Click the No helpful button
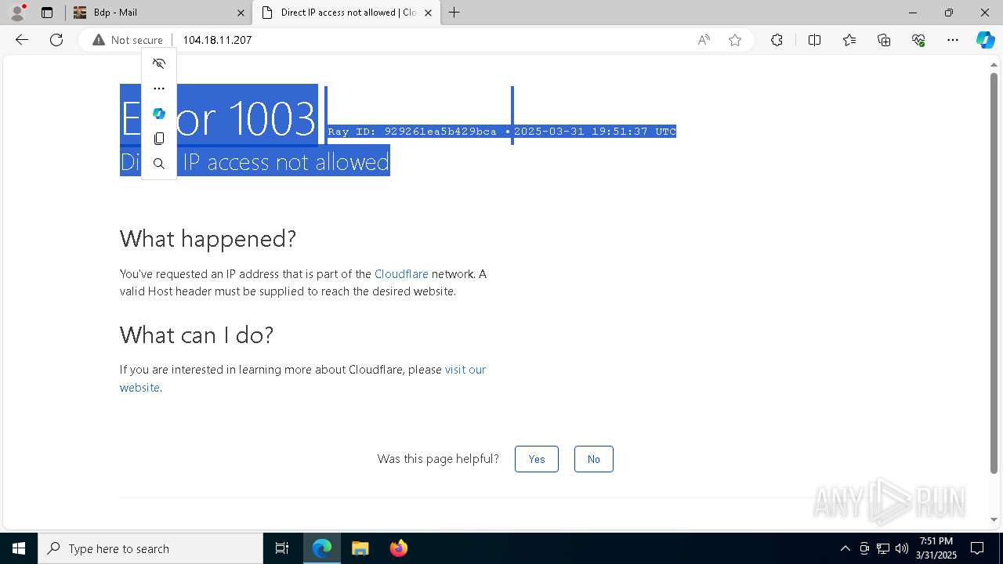1003x564 pixels. [594, 459]
